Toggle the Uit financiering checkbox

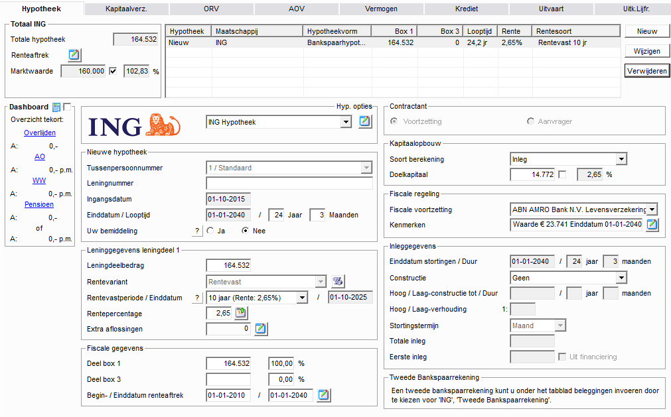(x=562, y=357)
